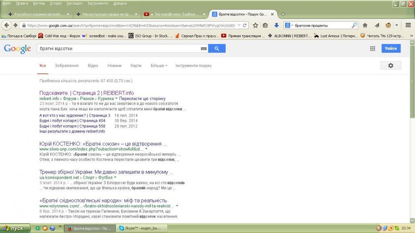Show more bookmarks with the overflow chevron
Viewport: 415px width, 233px height.
pyautogui.click(x=410, y=36)
